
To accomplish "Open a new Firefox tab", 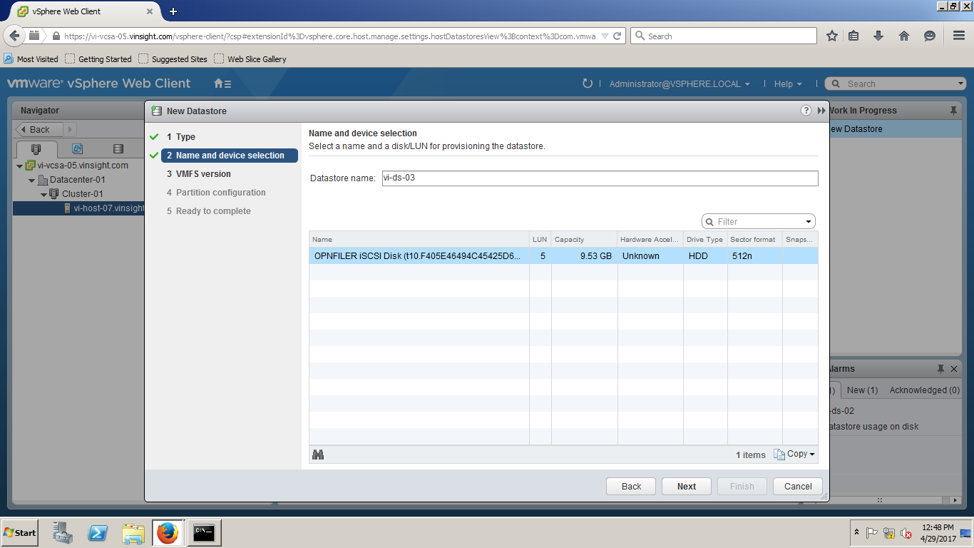I will click(173, 11).
